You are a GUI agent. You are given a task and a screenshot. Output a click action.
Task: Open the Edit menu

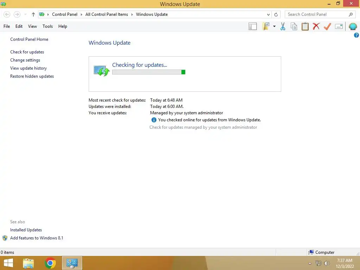[19, 26]
